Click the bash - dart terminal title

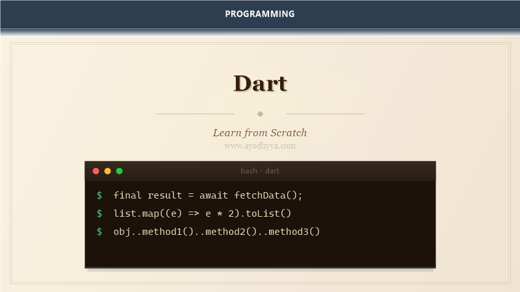(x=259, y=171)
